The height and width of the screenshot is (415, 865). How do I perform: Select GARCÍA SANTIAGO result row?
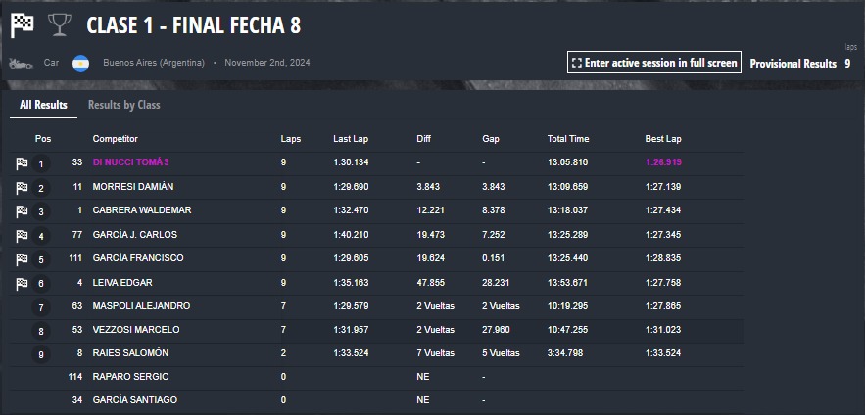[x=377, y=400]
